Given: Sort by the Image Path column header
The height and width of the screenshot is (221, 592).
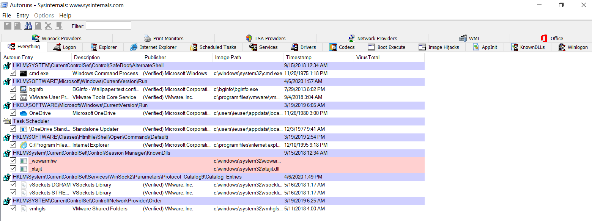Looking at the screenshot, I should [248, 57].
